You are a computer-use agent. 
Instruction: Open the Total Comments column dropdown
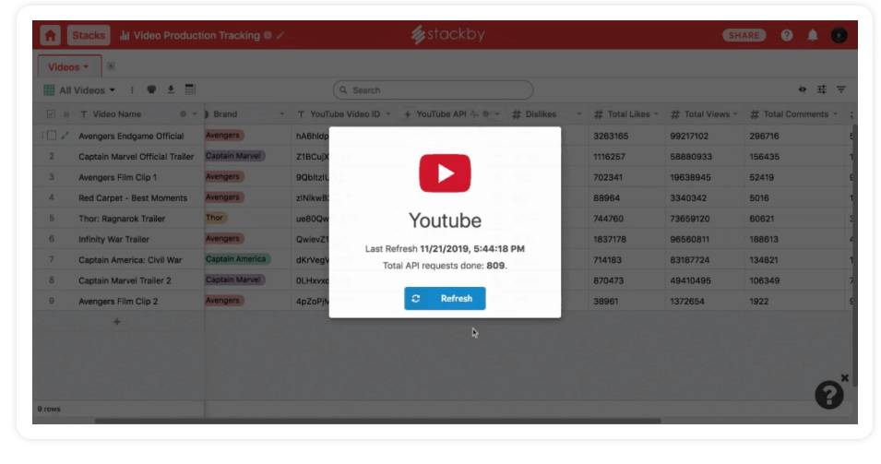pos(835,114)
